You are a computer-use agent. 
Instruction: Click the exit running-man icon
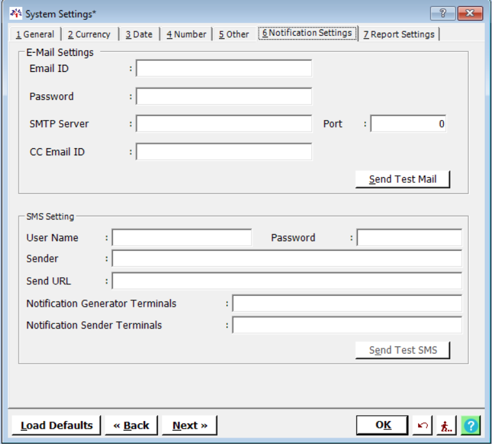[x=446, y=425]
